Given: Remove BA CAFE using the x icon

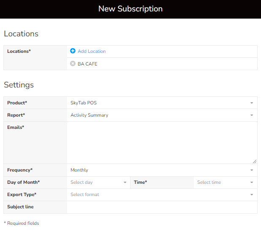Looking at the screenshot, I should [73, 64].
